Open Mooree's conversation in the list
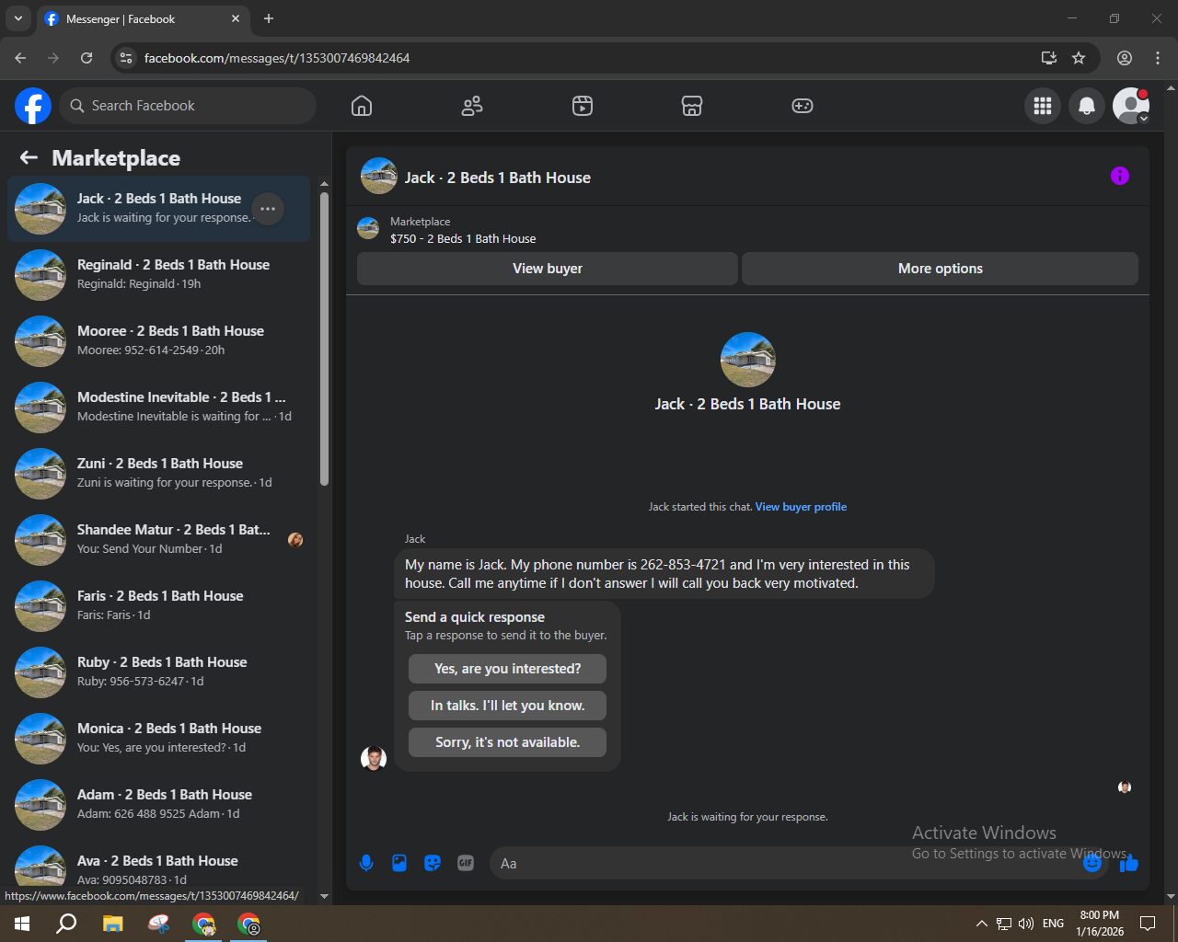 (x=158, y=341)
